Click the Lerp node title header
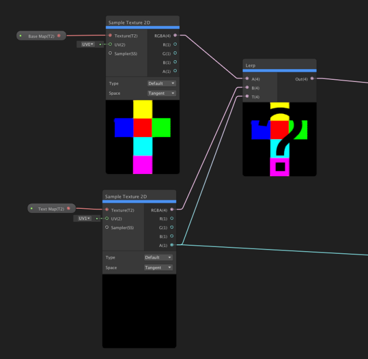Screen dimensions: 368x359 [279, 66]
